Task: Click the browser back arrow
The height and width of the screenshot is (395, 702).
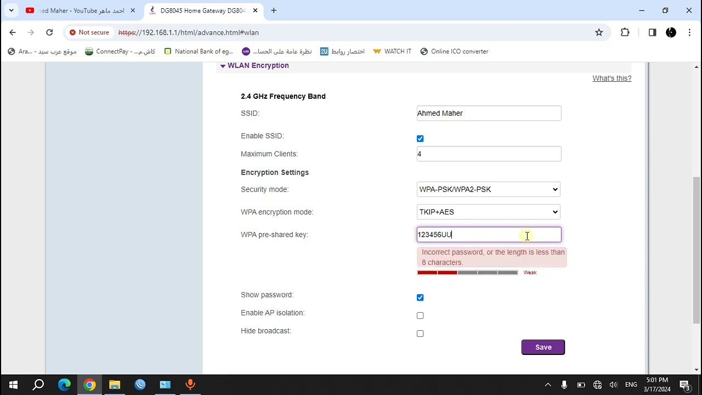Action: coord(13,32)
